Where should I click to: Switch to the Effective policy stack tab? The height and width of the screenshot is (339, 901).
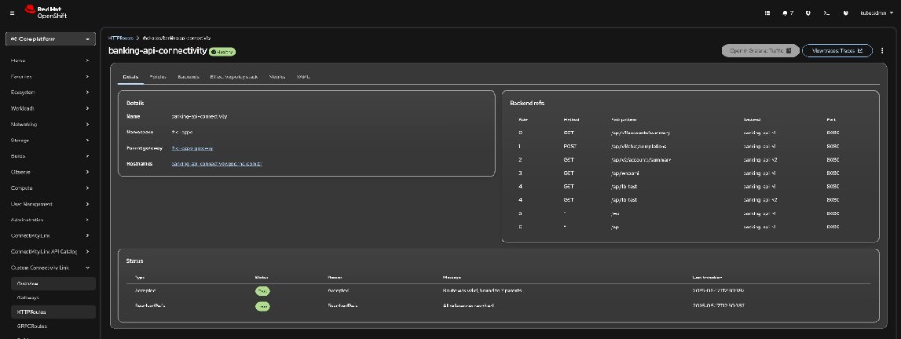(x=234, y=77)
